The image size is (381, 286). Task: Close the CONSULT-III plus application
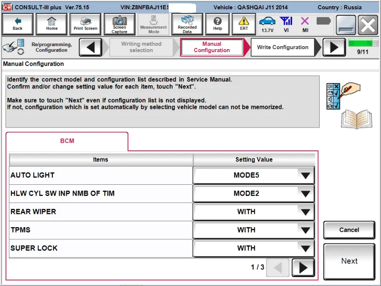coord(368,25)
